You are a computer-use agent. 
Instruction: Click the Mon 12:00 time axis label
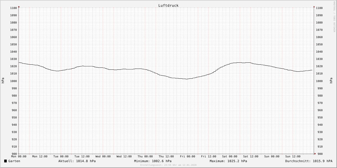[x=40, y=157]
